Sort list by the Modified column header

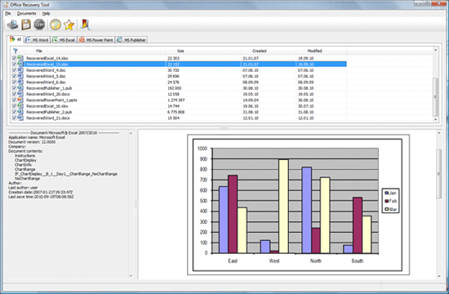(314, 51)
